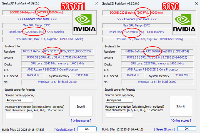Click the 31904 MB system memory value
The width and height of the screenshot is (200, 133).
pyautogui.click(x=181, y=75)
